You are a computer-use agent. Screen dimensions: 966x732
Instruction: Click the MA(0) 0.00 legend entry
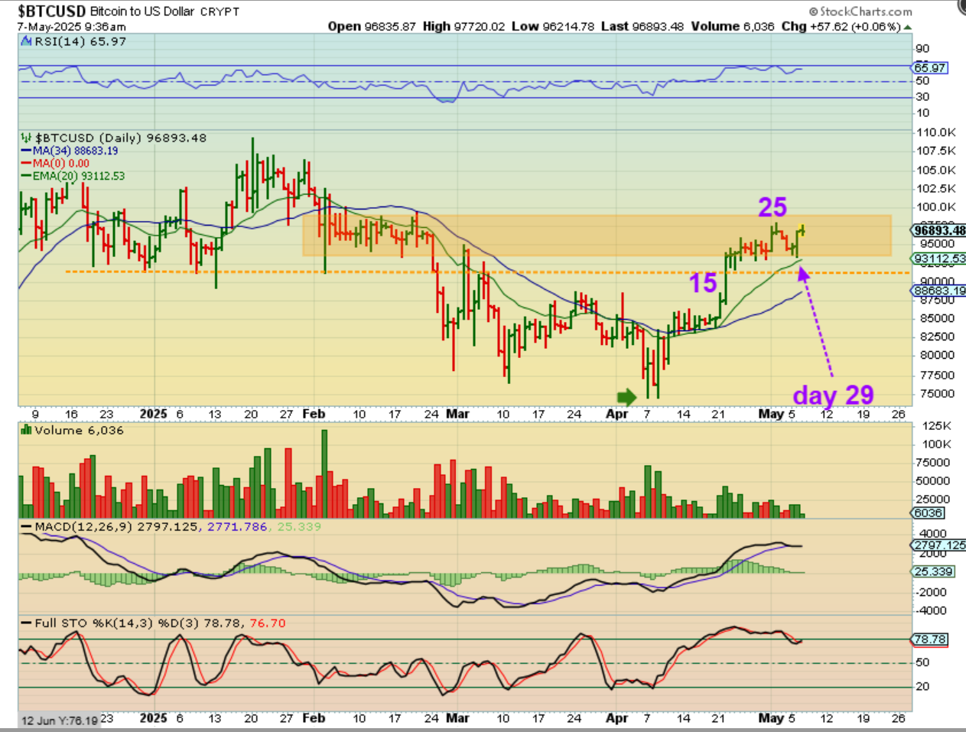(55, 163)
